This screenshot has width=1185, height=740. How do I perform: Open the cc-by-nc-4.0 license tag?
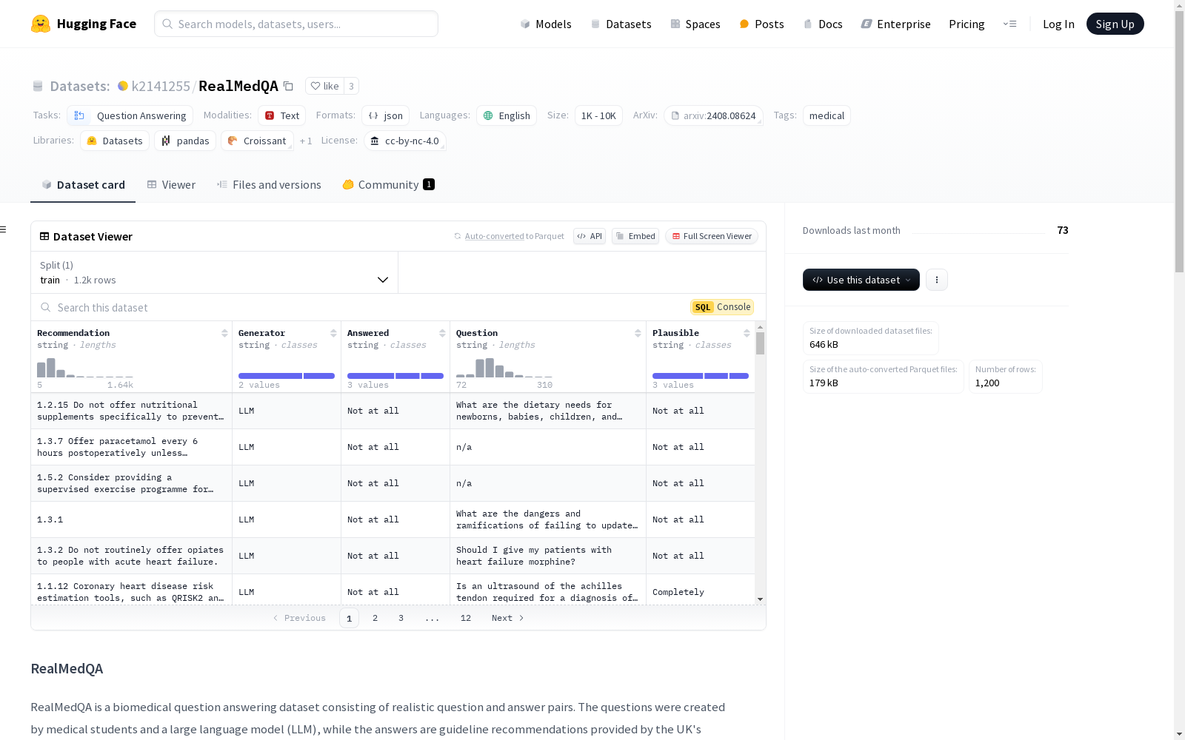pos(405,141)
